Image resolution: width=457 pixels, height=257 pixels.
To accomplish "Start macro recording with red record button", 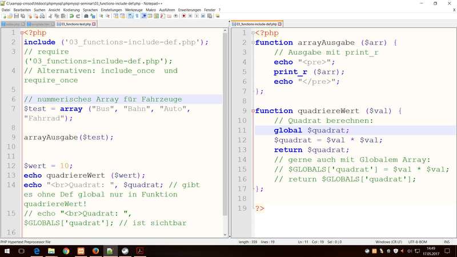I will click(x=183, y=16).
